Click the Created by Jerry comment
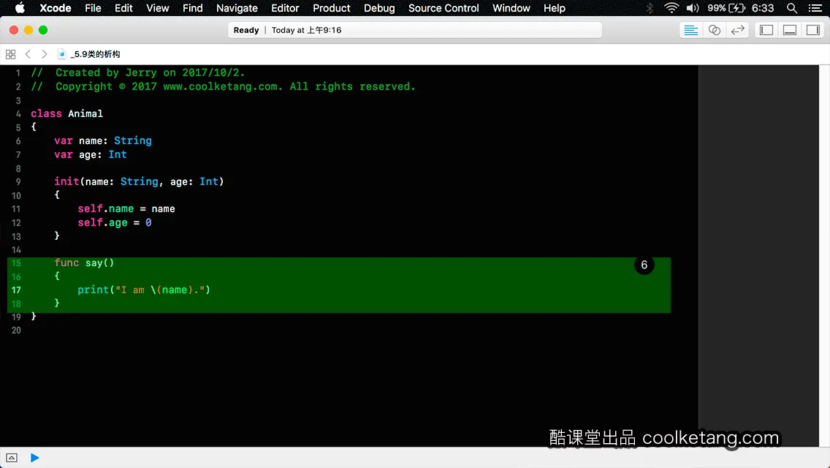830x468 pixels. [137, 72]
